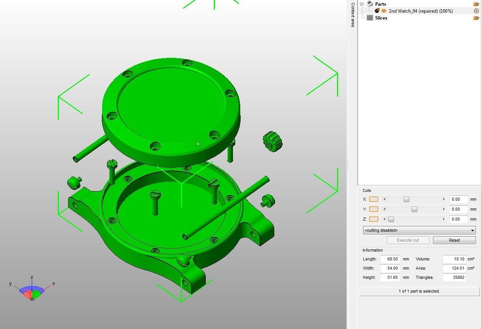Click the Y cut value field
This screenshot has width=482, height=329.
coord(459,209)
